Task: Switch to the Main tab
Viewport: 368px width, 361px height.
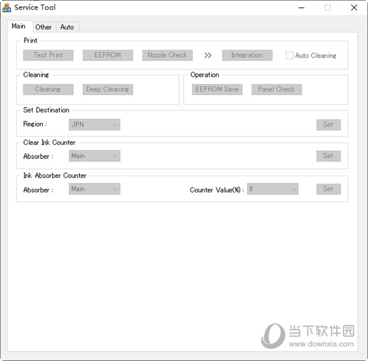Action: point(20,26)
